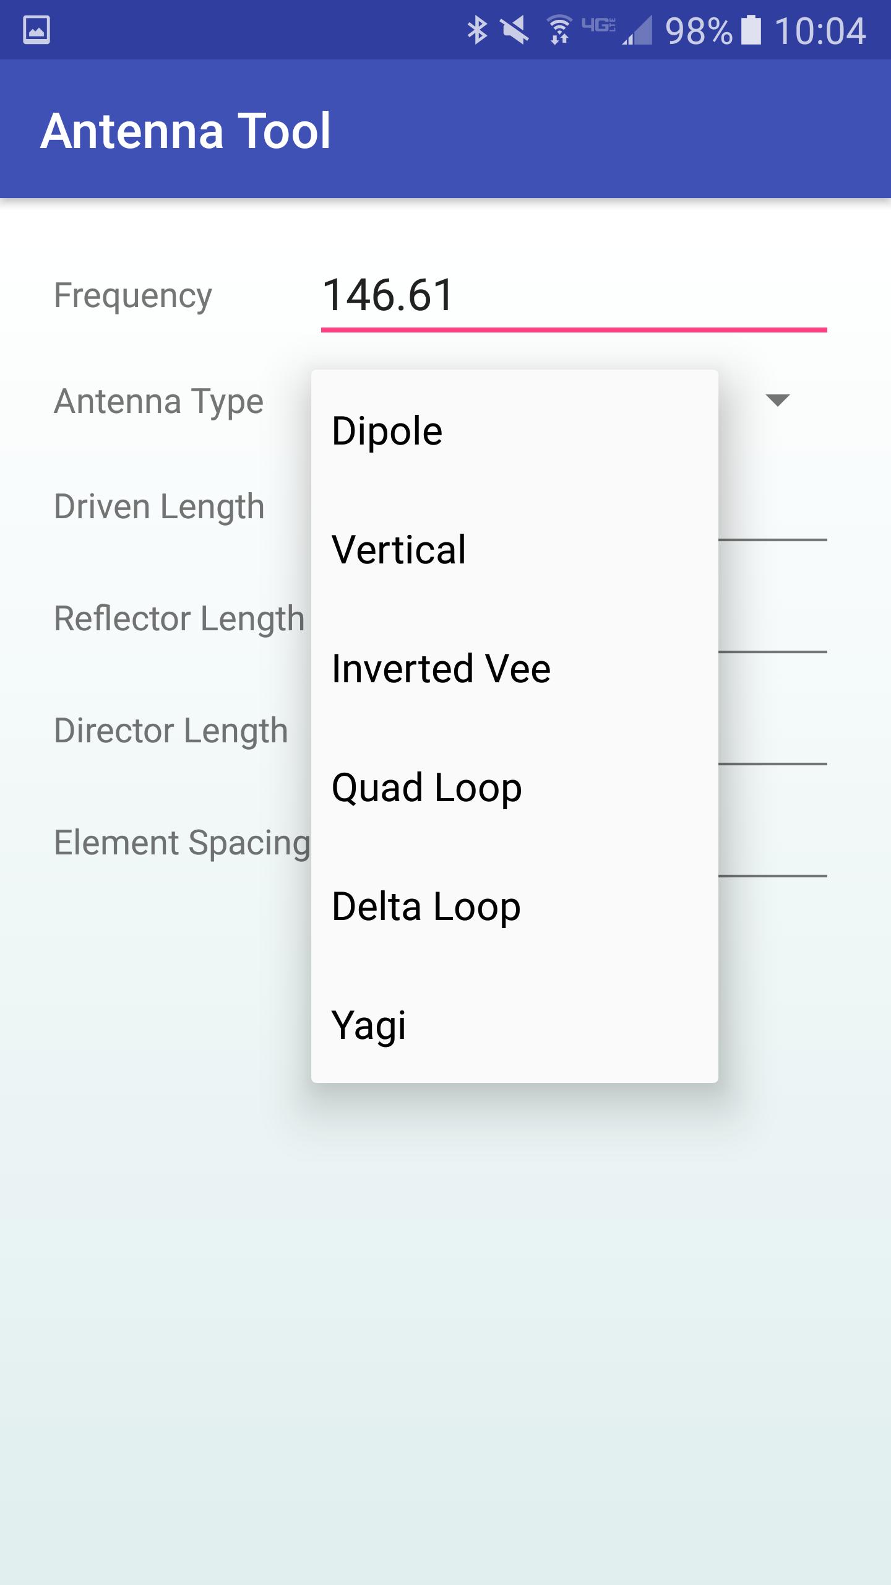
Task: Select Yagi antenna type
Action: [515, 1025]
